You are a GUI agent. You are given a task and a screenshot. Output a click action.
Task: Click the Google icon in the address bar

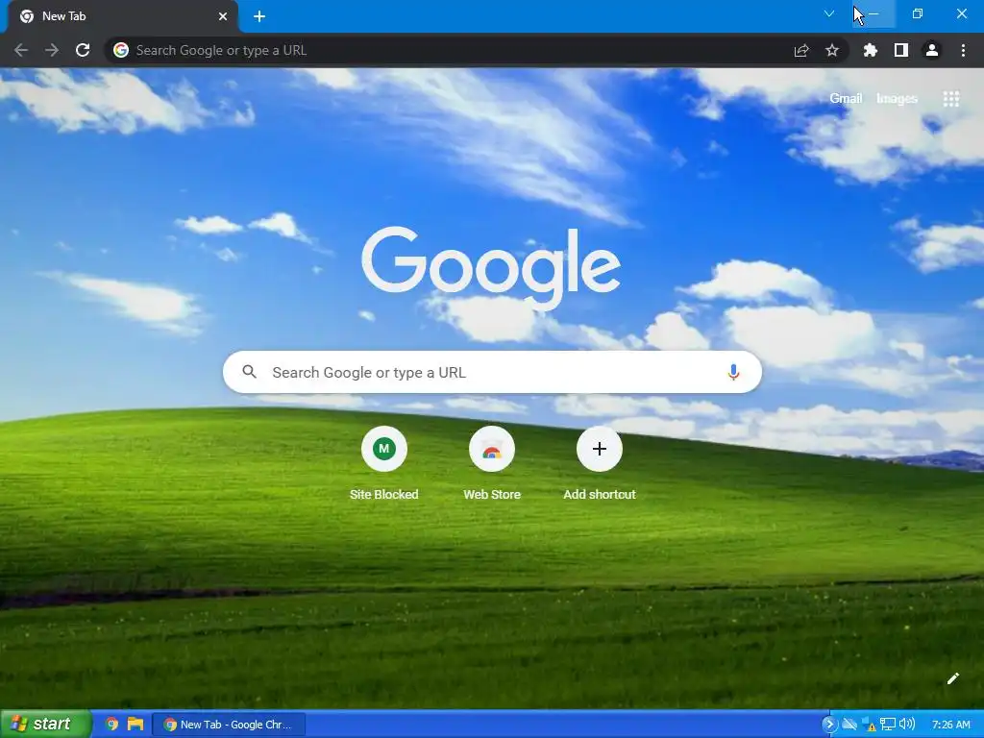[121, 50]
